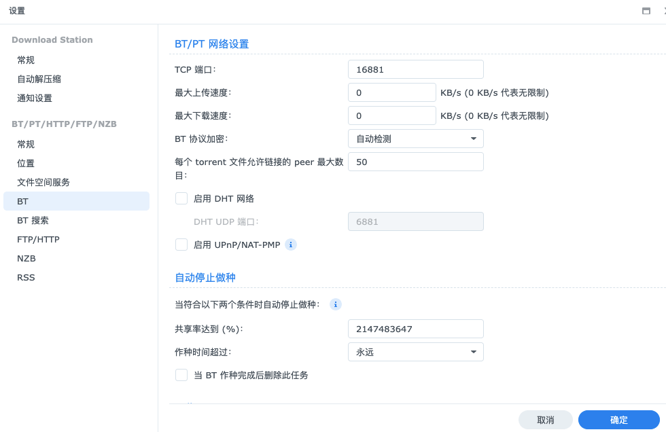This screenshot has width=666, height=432.
Task: Focus the 最大上传速度 input field
Action: [x=391, y=92]
